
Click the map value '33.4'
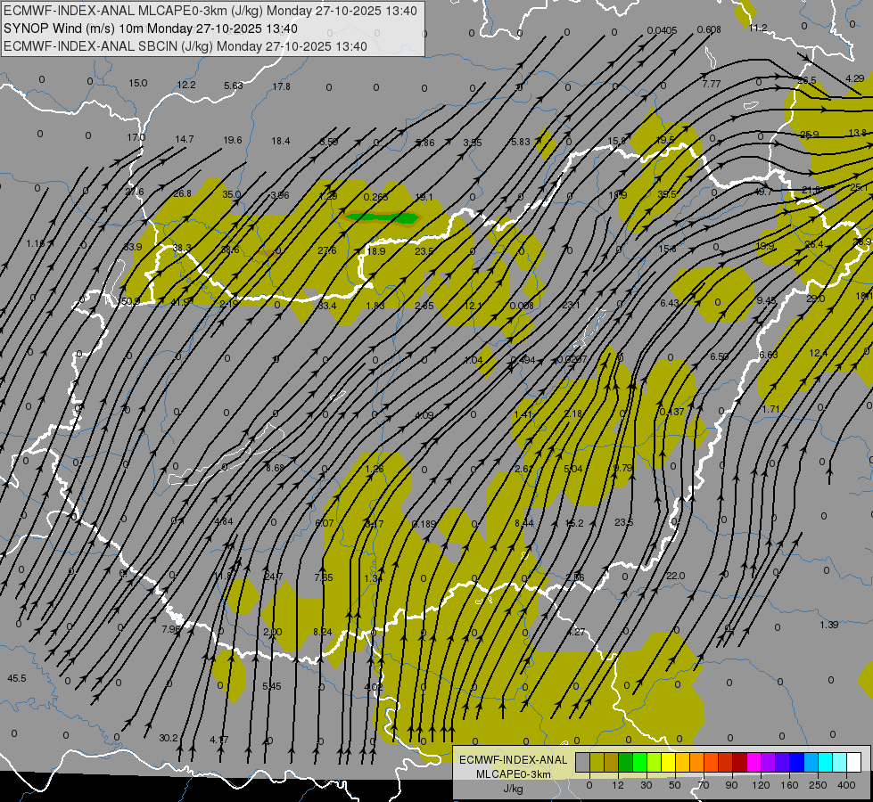point(327,306)
